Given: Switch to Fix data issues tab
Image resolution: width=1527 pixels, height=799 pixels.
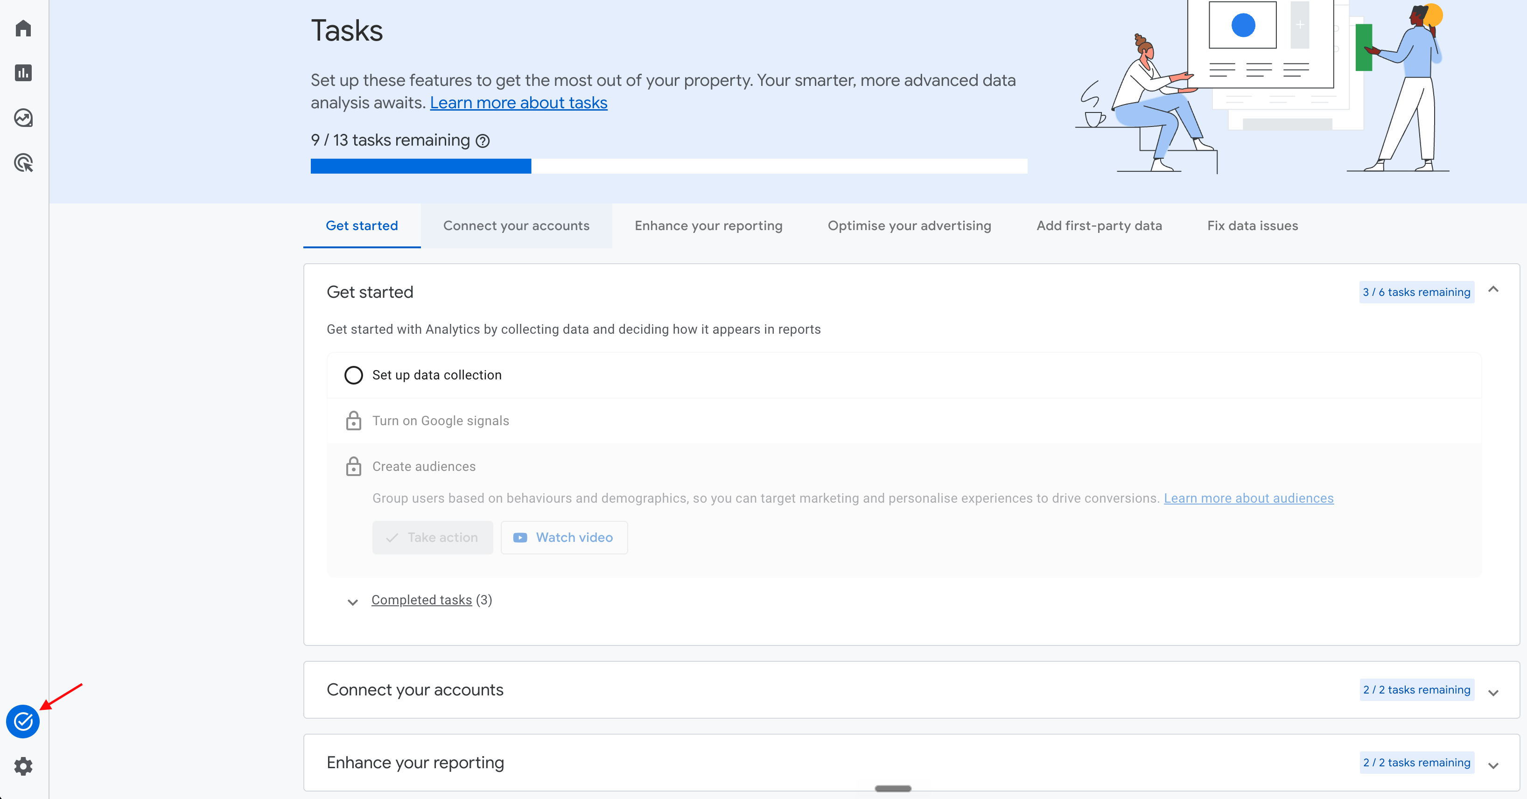Looking at the screenshot, I should tap(1253, 226).
